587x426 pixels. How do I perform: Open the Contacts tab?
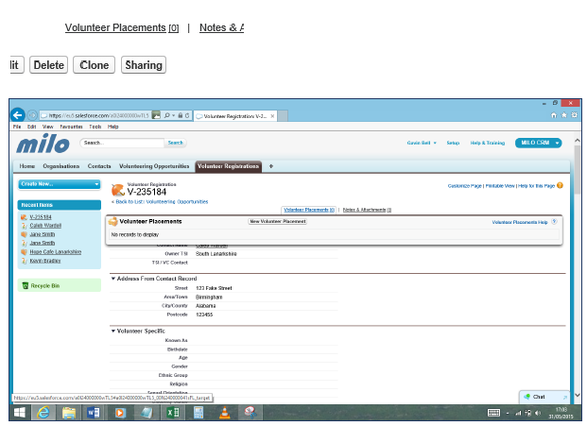pos(99,166)
